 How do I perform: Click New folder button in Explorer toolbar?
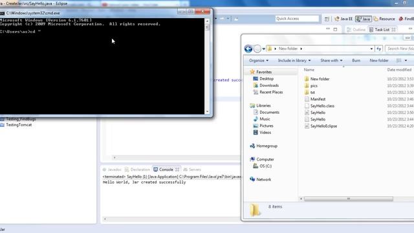[x=378, y=60]
